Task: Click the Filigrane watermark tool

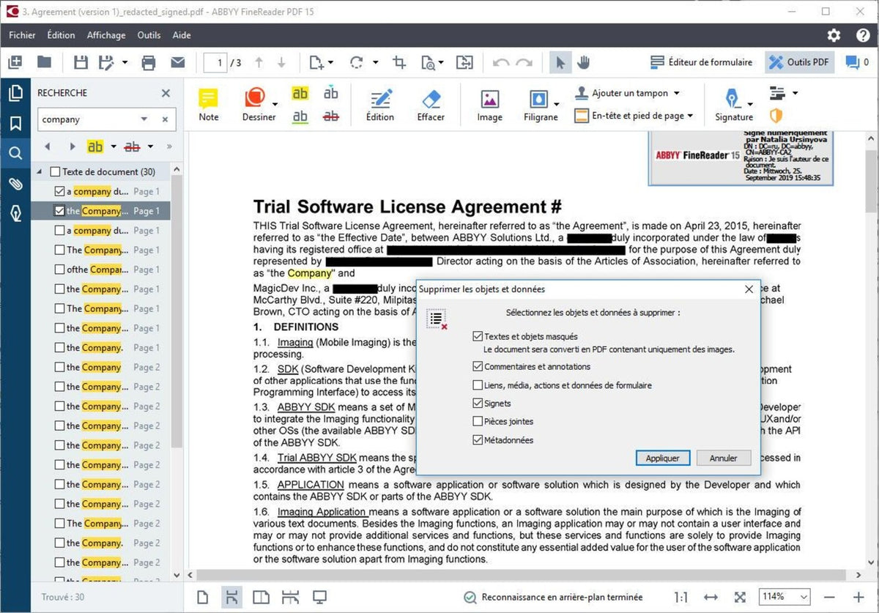Action: [541, 105]
